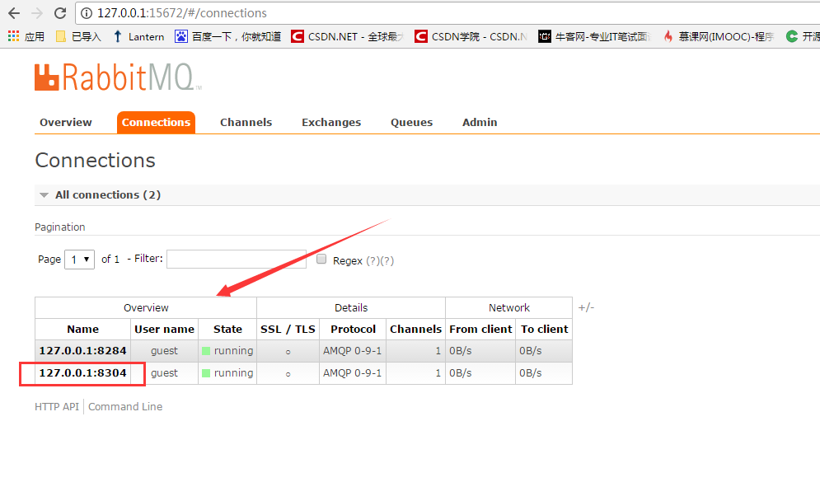
Task: Open the Exchanges tab
Action: point(331,122)
